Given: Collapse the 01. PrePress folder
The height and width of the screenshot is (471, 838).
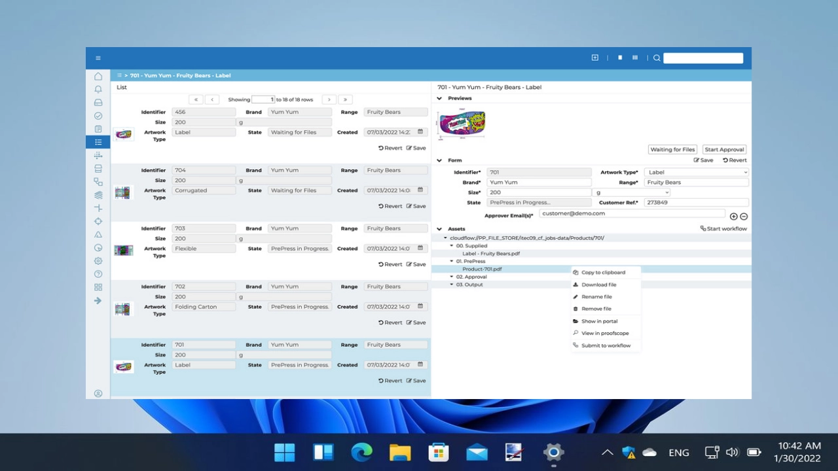Looking at the screenshot, I should pyautogui.click(x=452, y=261).
